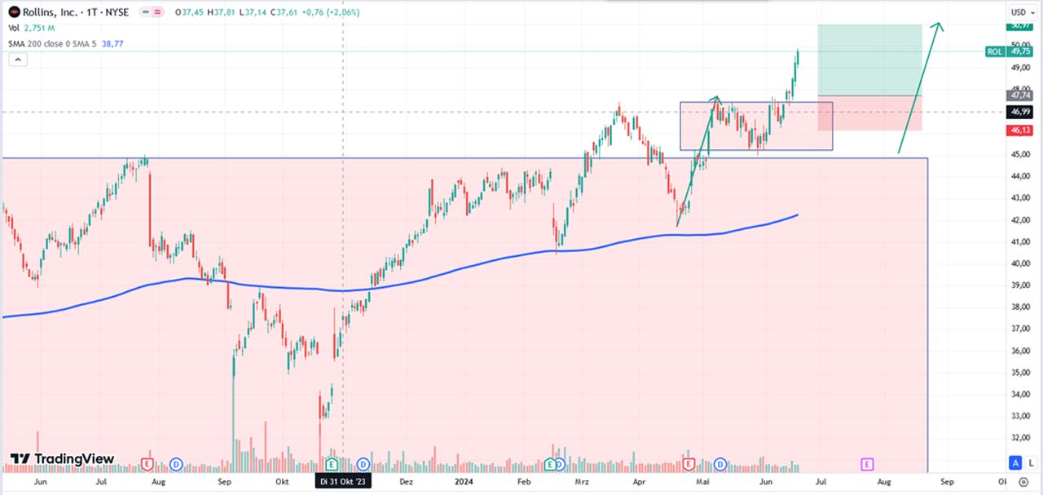This screenshot has height=495, width=1043.
Task: Click the Di 31 Okt '23 date label
Action: click(344, 482)
